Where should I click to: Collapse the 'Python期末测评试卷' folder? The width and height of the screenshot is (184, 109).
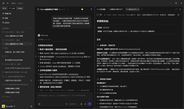coord(15,85)
